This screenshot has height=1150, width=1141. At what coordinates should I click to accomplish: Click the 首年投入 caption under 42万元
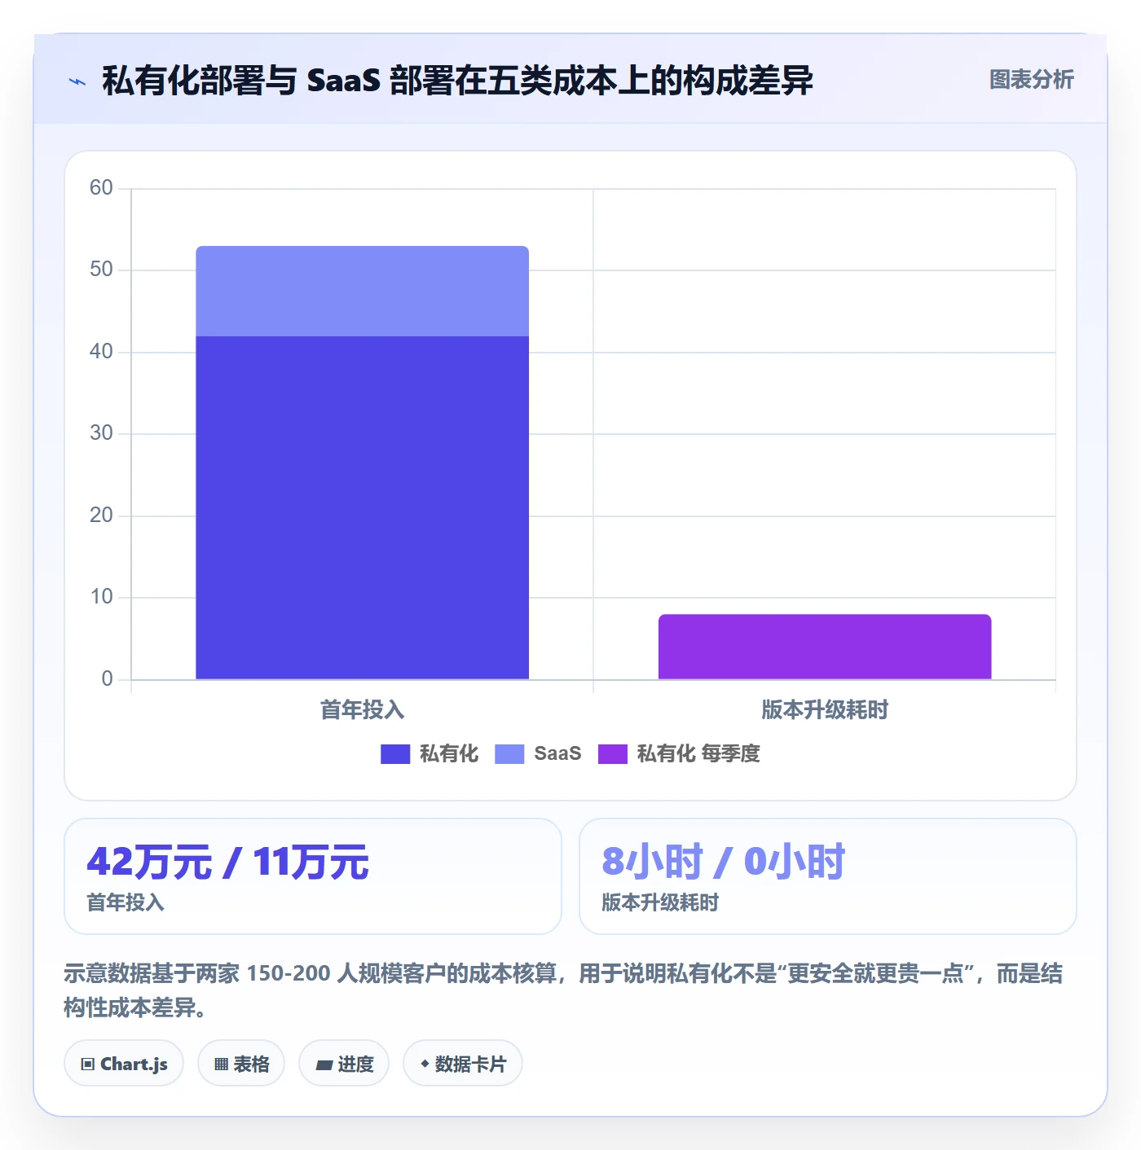pos(126,902)
